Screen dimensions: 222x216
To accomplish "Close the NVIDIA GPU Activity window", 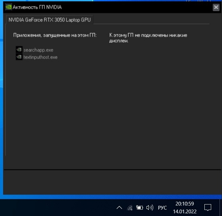I will pyautogui.click(x=216, y=7).
